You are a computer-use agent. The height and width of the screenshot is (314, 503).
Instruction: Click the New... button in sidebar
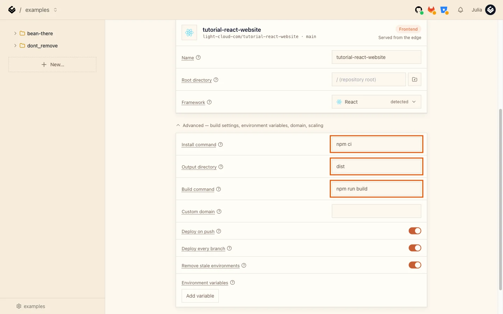pos(52,65)
